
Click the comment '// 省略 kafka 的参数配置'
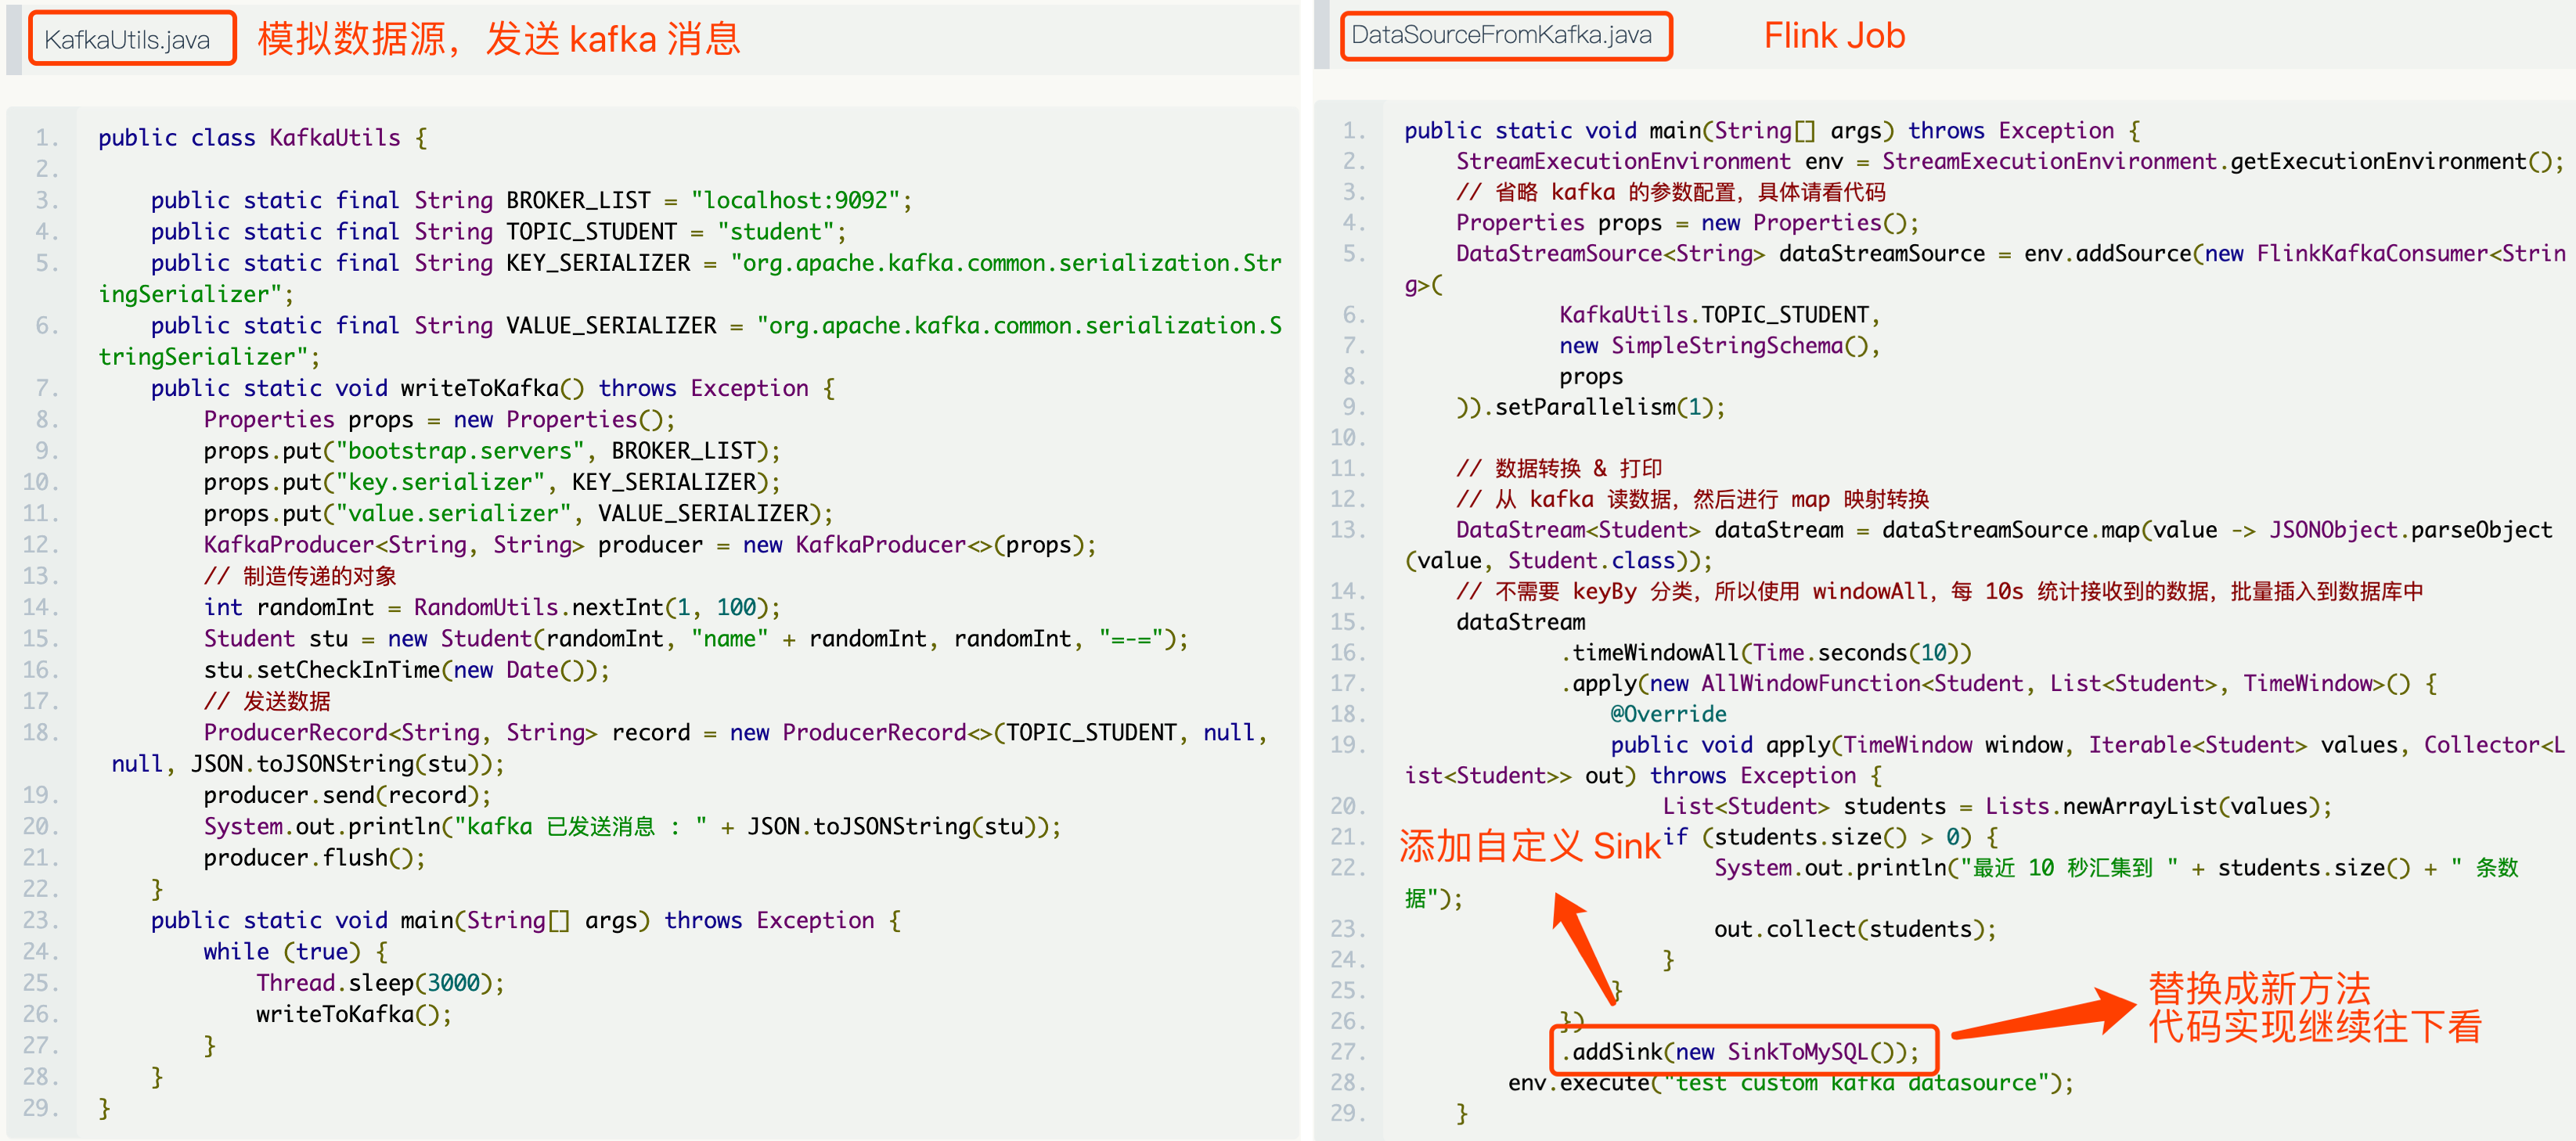(x=1670, y=192)
